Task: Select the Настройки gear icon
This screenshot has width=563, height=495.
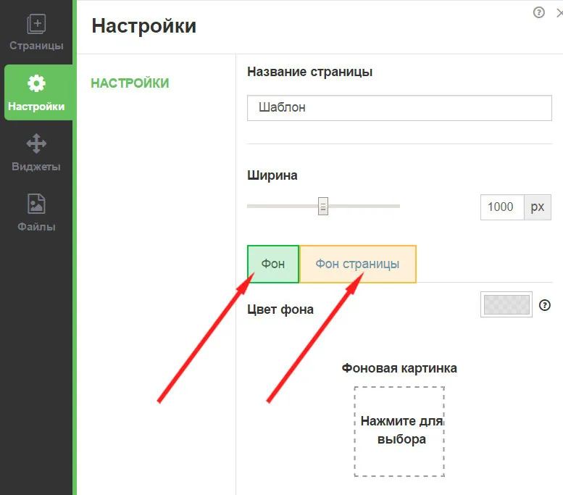Action: pyautogui.click(x=36, y=83)
